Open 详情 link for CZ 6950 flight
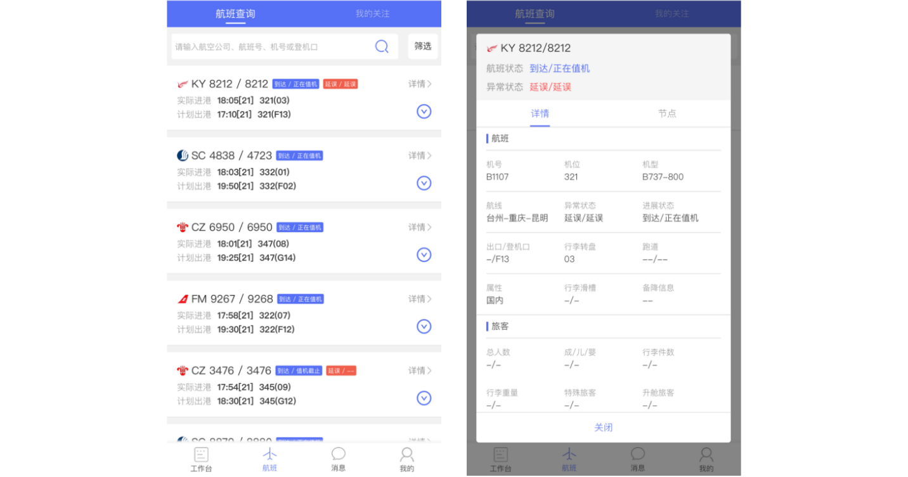Image resolution: width=908 pixels, height=477 pixels. click(420, 227)
